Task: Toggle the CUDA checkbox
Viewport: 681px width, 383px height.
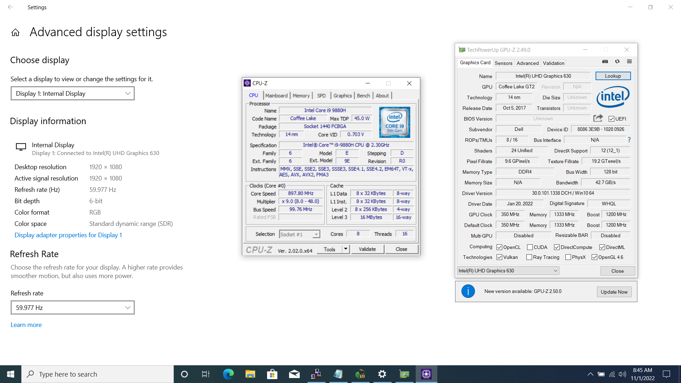Action: (530, 247)
